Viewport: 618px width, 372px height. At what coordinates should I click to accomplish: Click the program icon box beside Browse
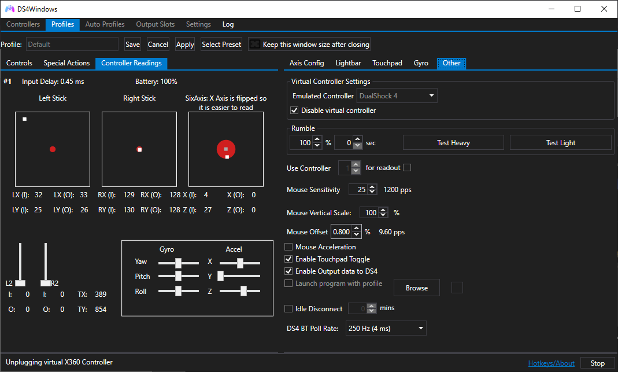click(457, 288)
